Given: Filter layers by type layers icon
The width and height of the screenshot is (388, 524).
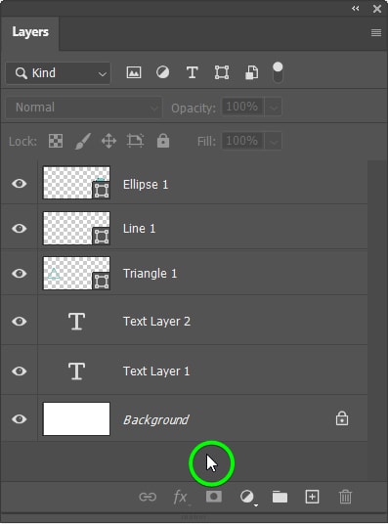Looking at the screenshot, I should coord(193,72).
